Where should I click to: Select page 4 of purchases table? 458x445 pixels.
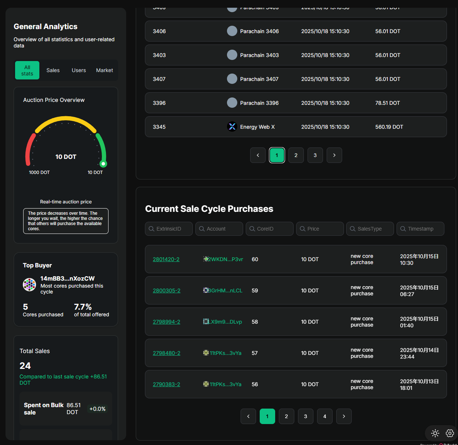(x=325, y=416)
